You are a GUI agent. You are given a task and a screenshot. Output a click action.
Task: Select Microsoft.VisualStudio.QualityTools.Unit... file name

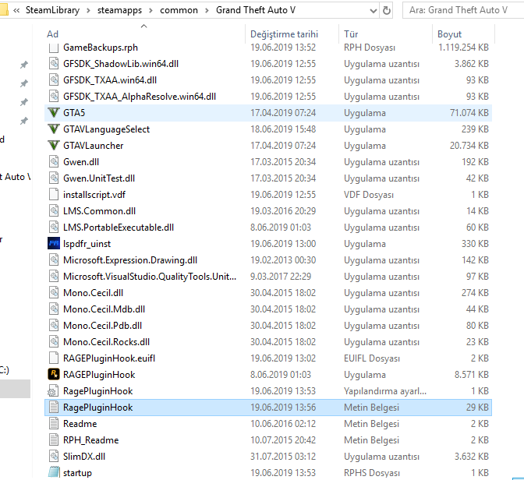[150, 277]
